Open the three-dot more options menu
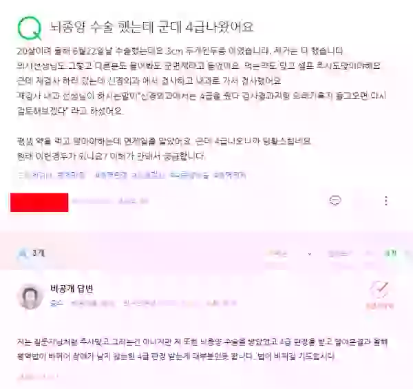The image size is (413, 389). (x=386, y=200)
